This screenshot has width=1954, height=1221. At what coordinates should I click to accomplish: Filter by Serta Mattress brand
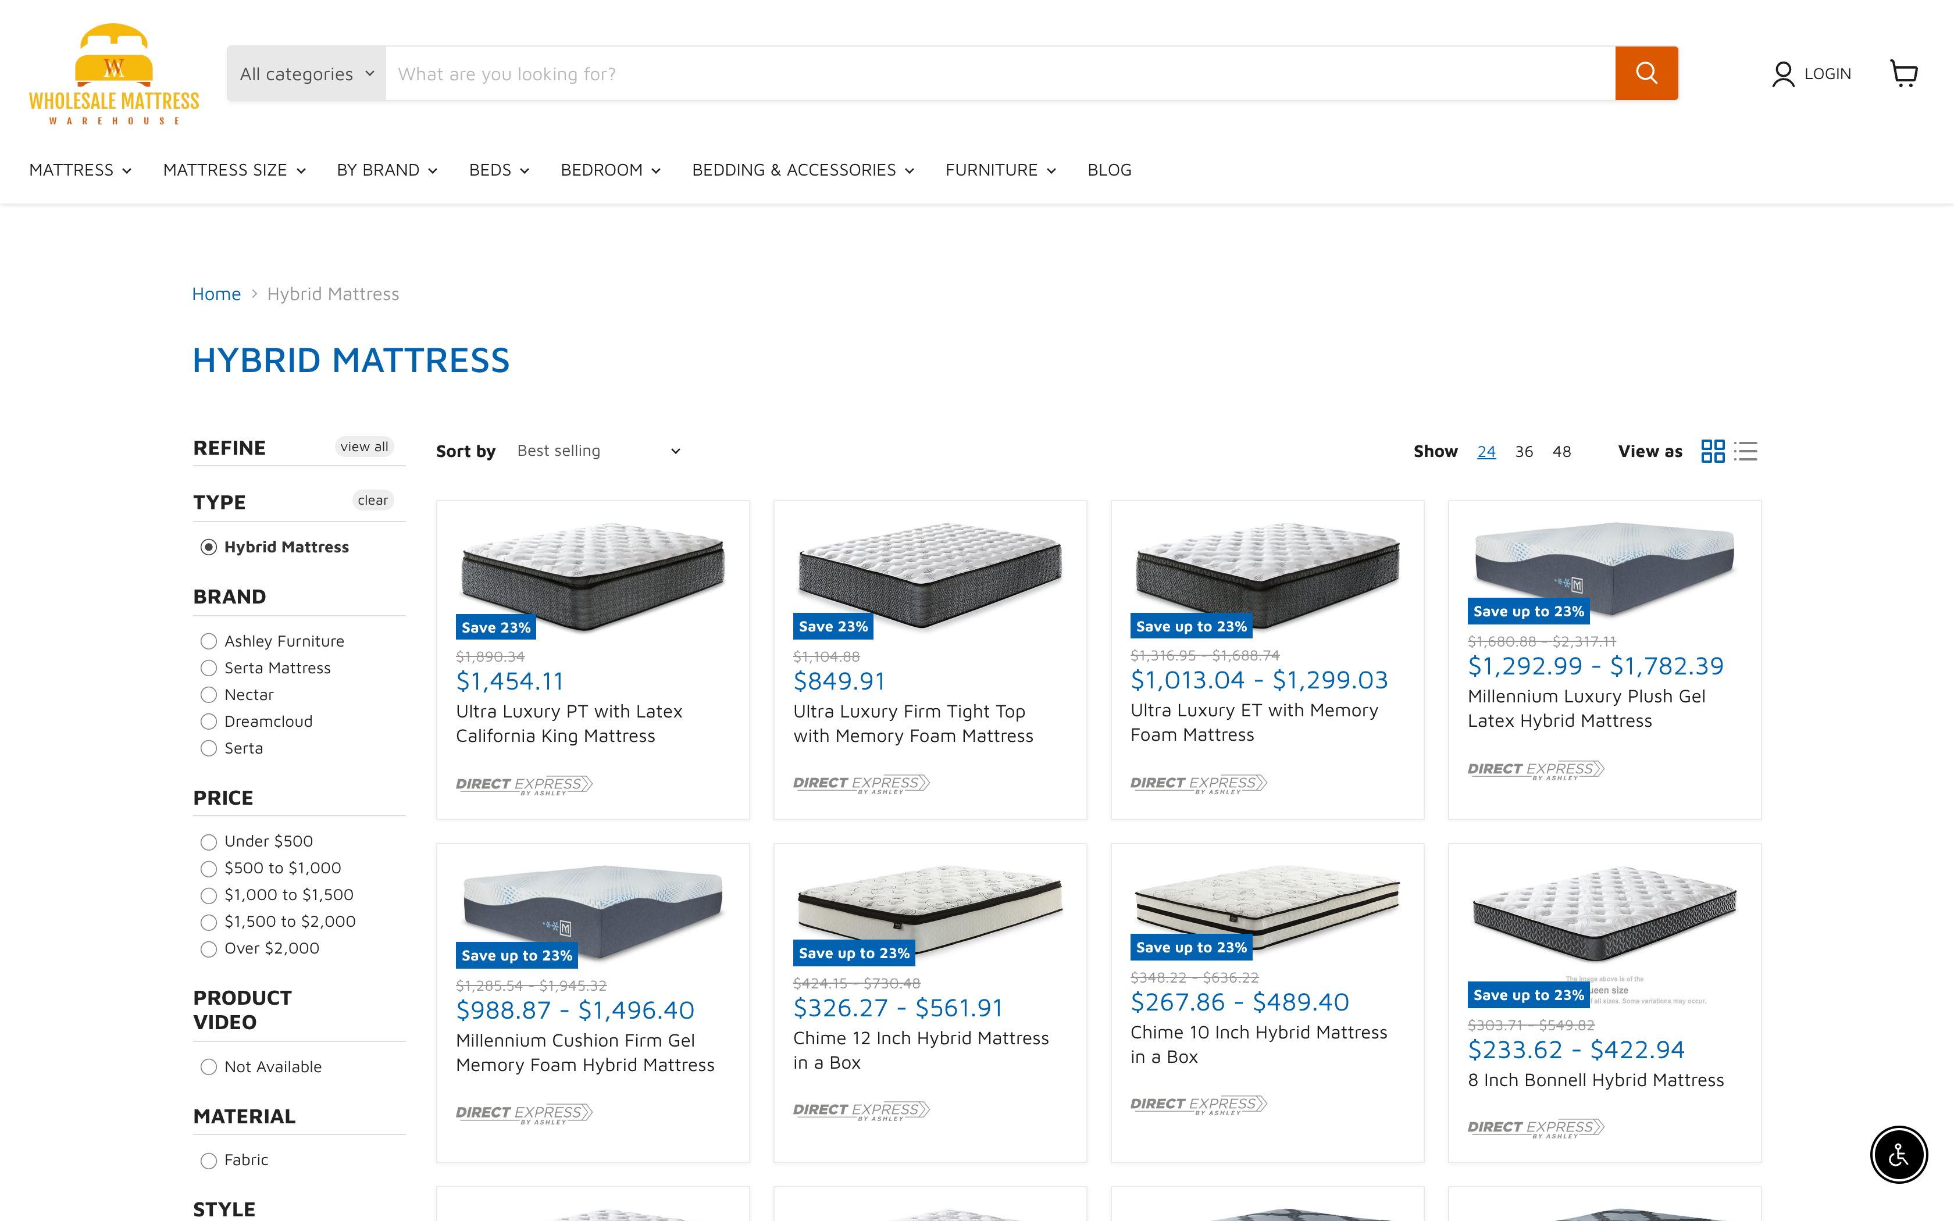210,668
